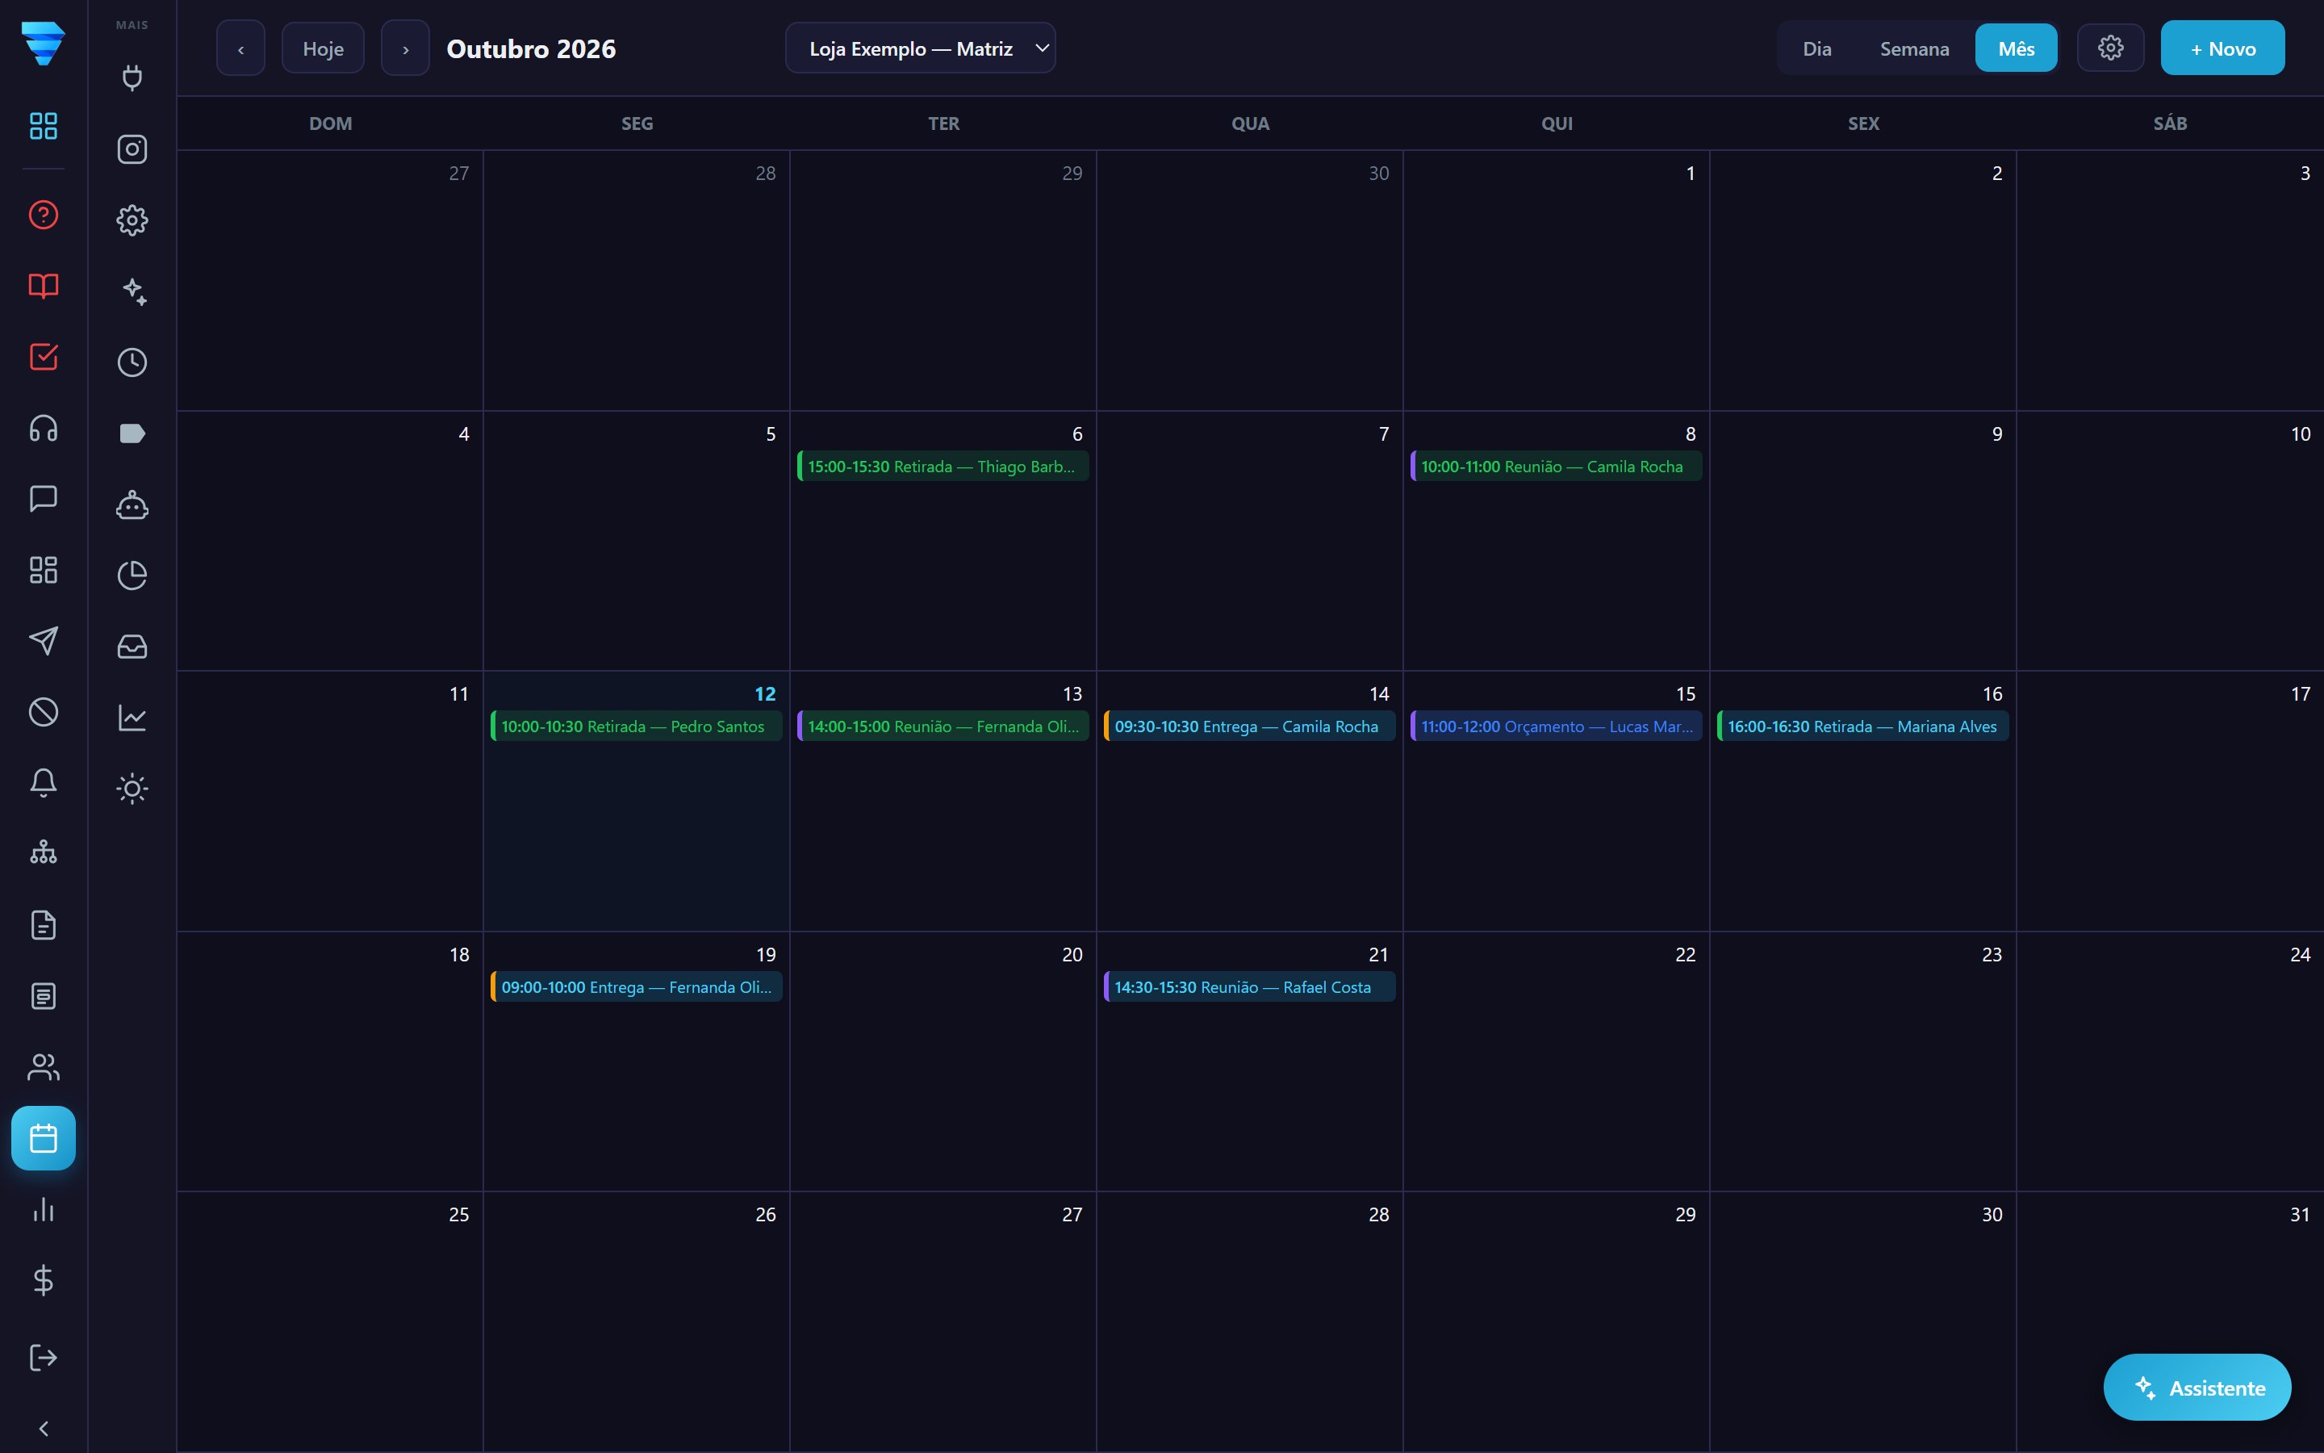Go to the previous month
2324x1453 pixels.
point(240,48)
